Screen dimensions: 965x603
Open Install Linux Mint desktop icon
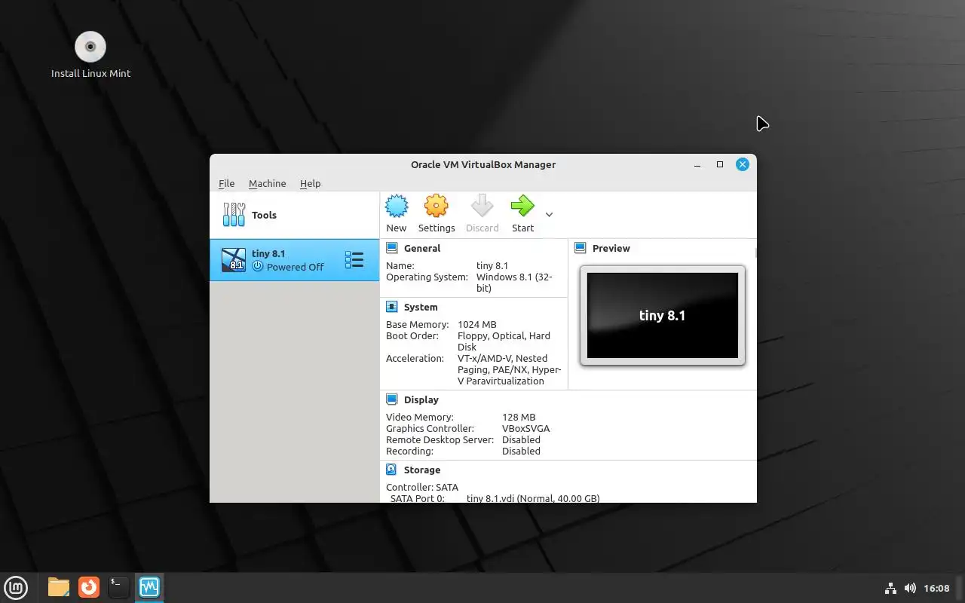90,54
